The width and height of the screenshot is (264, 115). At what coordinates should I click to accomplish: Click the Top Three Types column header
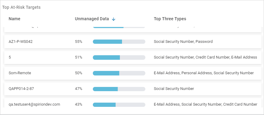pos(170,19)
